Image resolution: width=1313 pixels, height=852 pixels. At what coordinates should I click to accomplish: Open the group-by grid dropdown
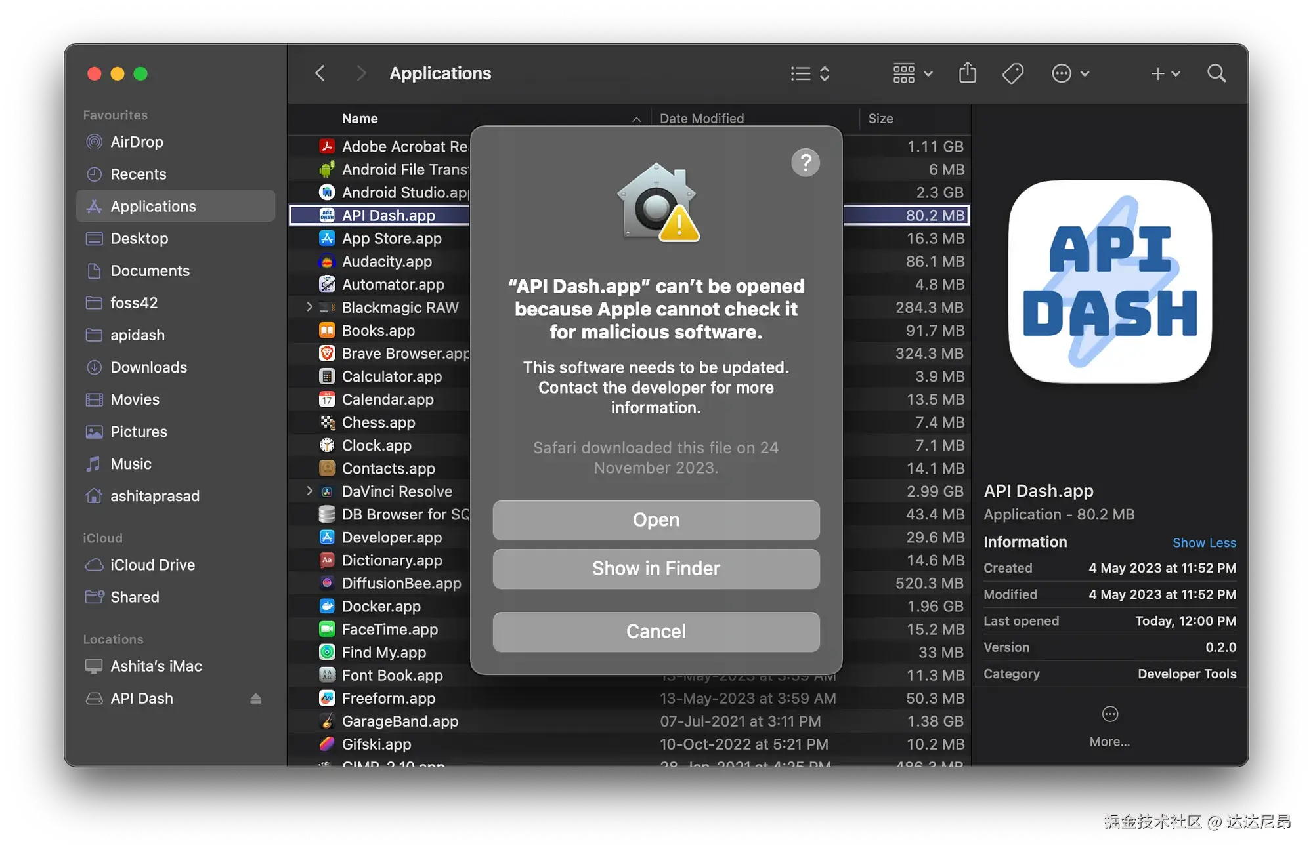pos(913,73)
